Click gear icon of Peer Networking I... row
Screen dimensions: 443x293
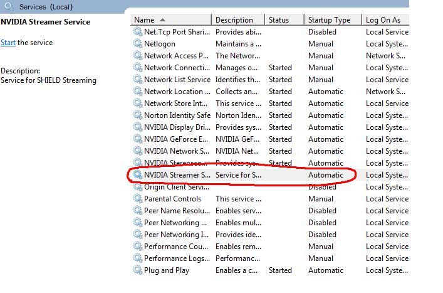pos(138,234)
